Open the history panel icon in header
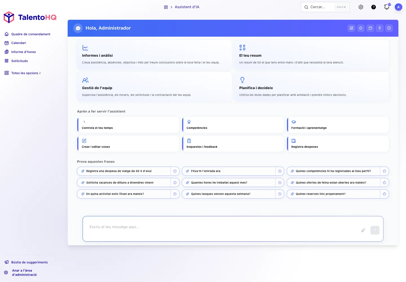This screenshot has width=406, height=282. tap(370, 28)
